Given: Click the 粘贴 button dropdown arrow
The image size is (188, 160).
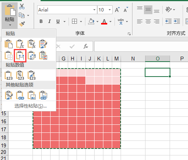Looking at the screenshot, I should coord(10,25).
